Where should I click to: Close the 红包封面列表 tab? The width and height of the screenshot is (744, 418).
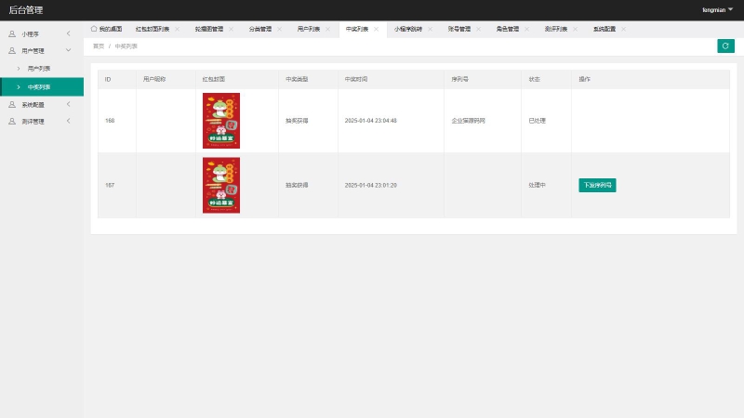point(177,29)
